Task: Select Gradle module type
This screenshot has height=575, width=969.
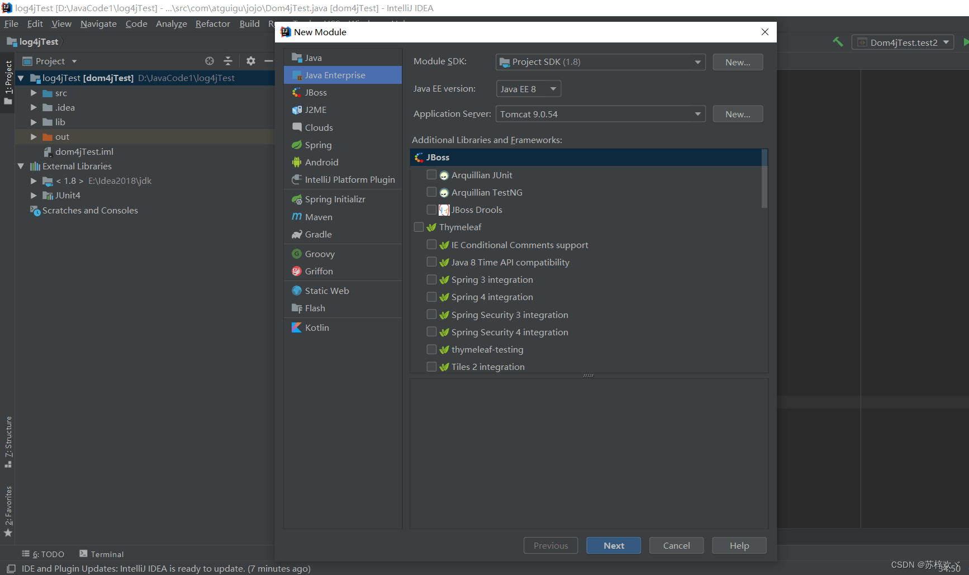Action: pos(343,234)
